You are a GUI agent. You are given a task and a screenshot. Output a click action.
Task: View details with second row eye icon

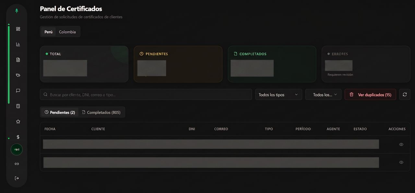coord(401,162)
